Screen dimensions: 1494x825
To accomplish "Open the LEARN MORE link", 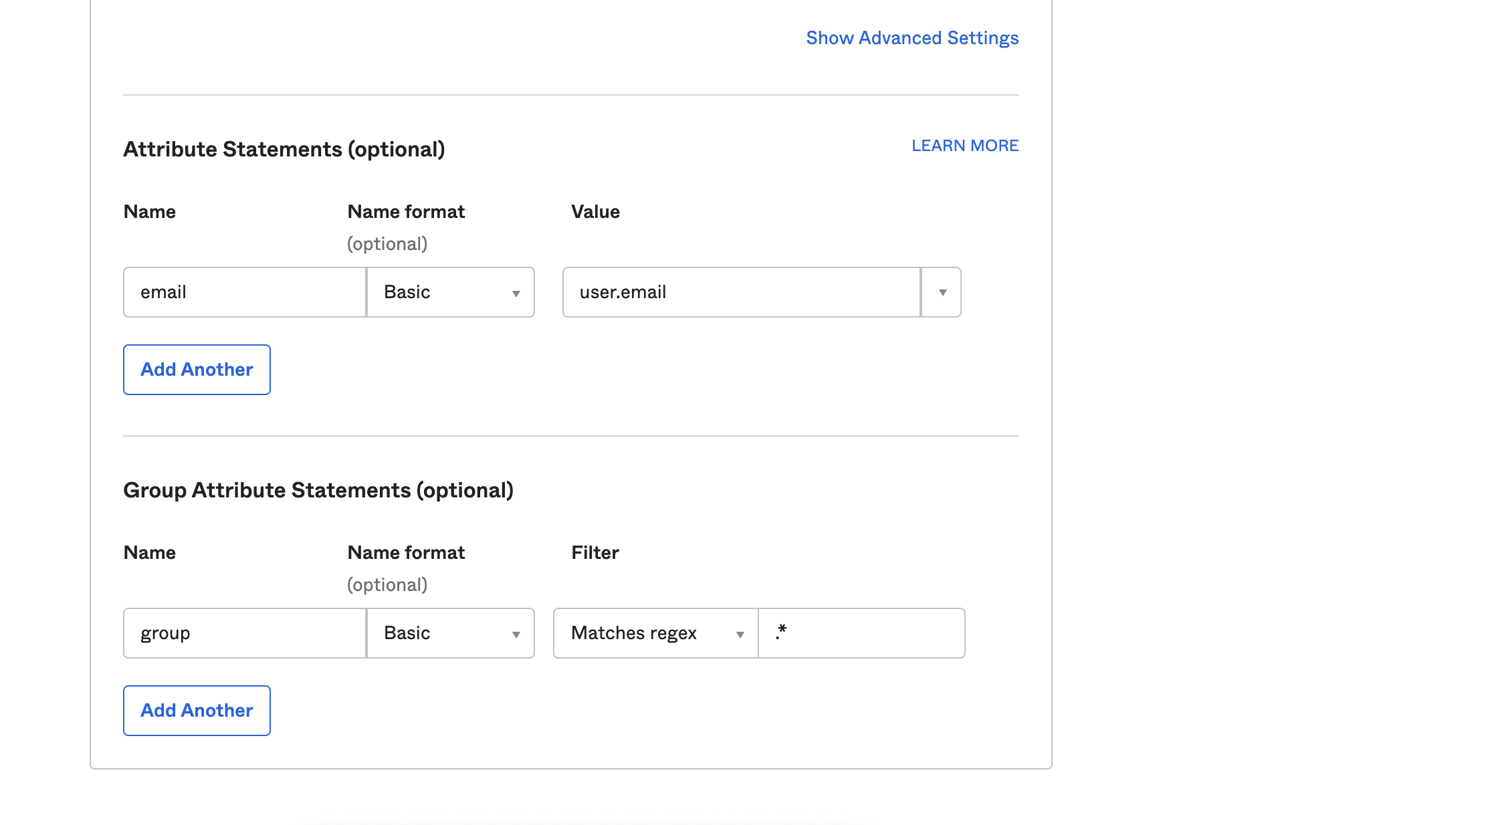I will (x=965, y=146).
